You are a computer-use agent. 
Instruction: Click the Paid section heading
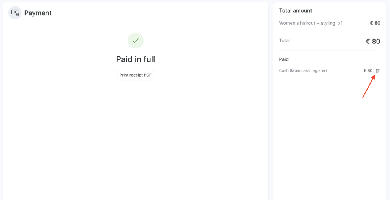pyautogui.click(x=284, y=59)
